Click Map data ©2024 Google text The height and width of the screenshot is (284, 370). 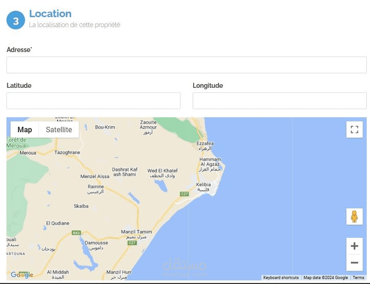[325, 277]
